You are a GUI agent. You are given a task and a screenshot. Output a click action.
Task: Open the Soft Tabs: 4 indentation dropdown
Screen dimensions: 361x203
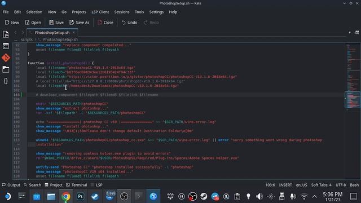pos(321,185)
